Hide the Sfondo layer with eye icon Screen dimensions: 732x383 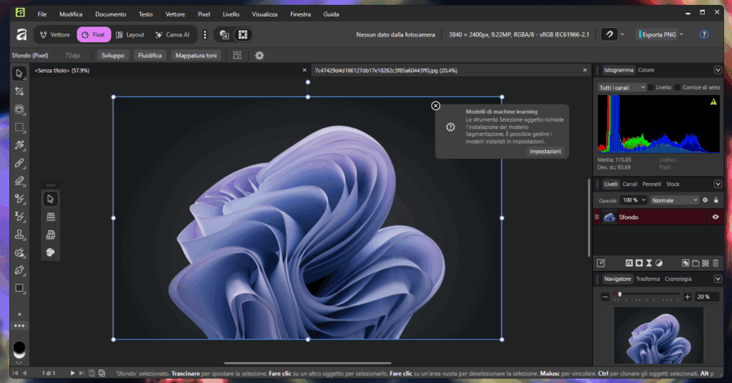[x=716, y=217]
